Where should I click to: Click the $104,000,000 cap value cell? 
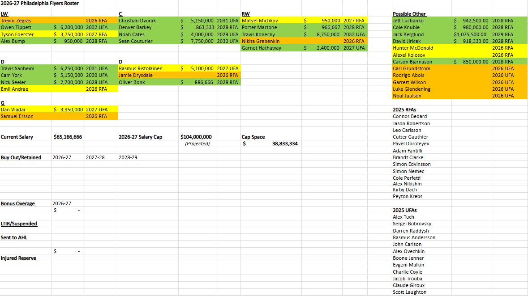(197, 137)
